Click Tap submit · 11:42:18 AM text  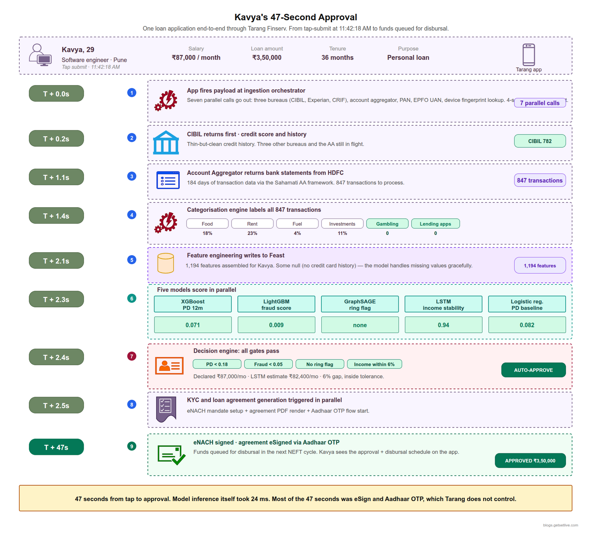91,67
